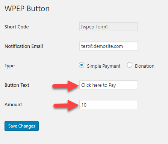The image size is (168, 144).
Task: Click the WPEP Button page heading
Action: point(27,9)
